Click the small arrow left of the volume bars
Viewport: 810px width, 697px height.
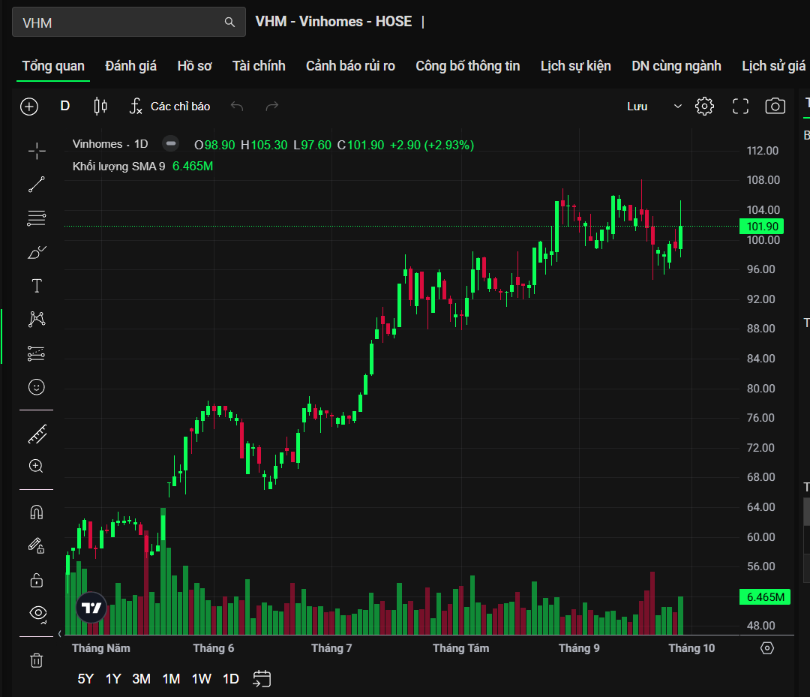pos(60,633)
